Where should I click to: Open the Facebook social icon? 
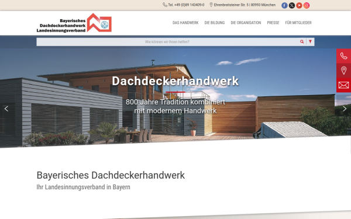[284, 5]
